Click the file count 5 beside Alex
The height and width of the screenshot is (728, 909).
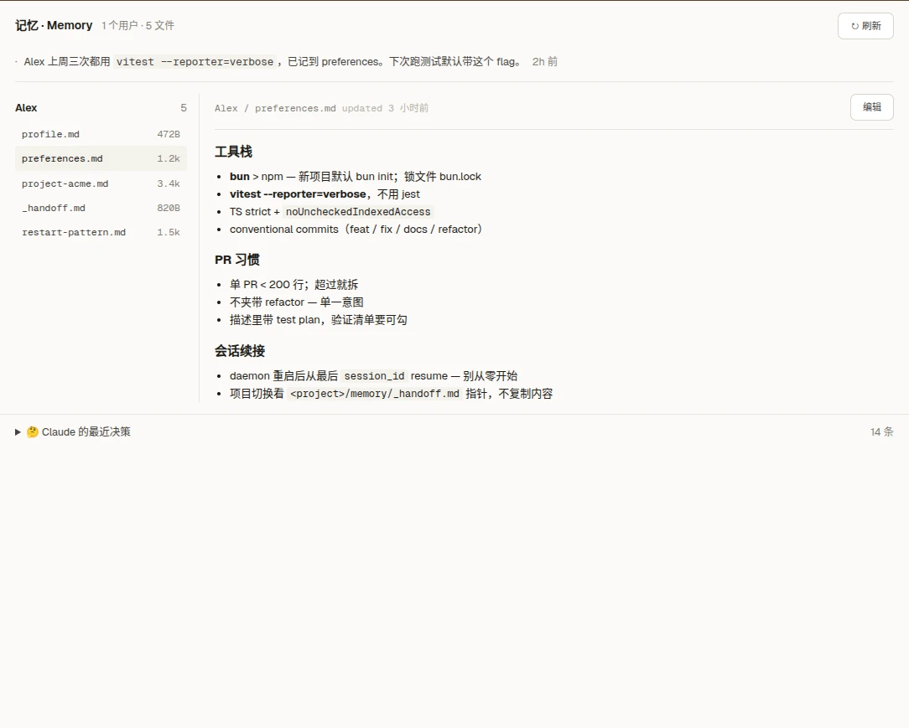pos(184,108)
